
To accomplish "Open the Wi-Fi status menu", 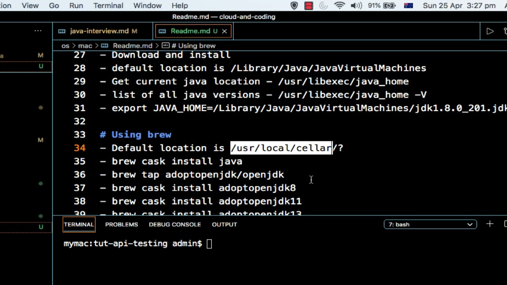I will [x=339, y=6].
